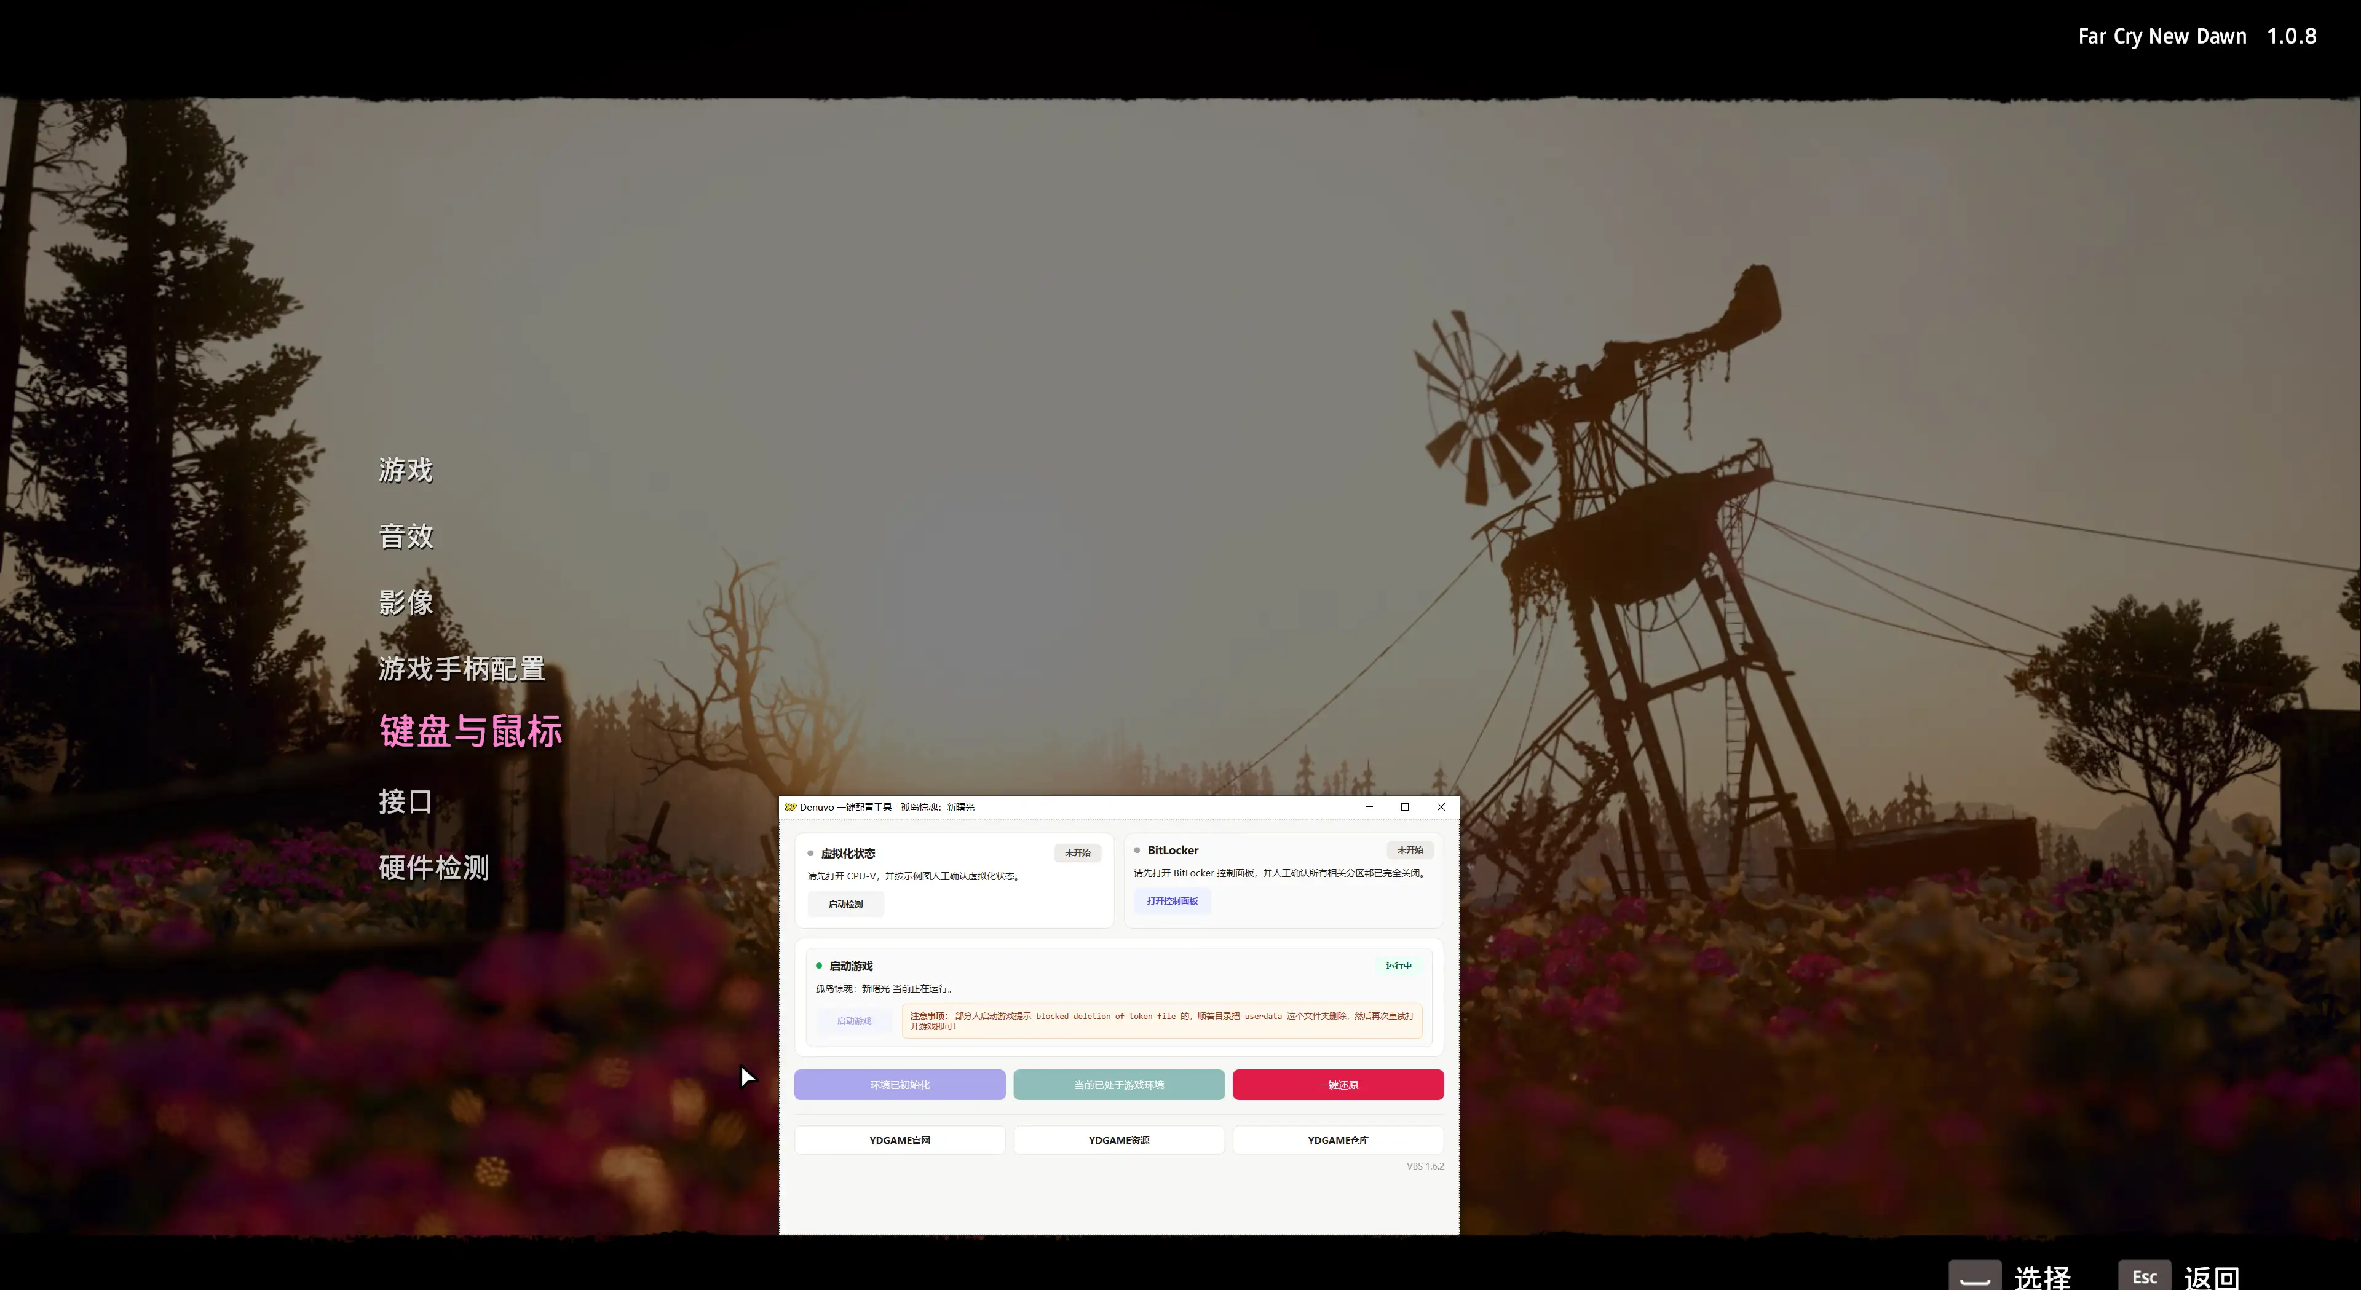The image size is (2361, 1290).
Task: Click the text 孤岛惊魂：新曙光 当前正在运行。
Action: [885, 989]
